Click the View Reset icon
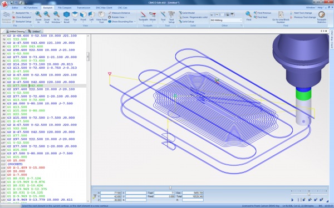This screenshot has width=334, height=208. pyautogui.click(x=66, y=14)
